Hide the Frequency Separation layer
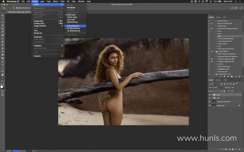Screen dimensions: 244x152 (x=210, y=102)
